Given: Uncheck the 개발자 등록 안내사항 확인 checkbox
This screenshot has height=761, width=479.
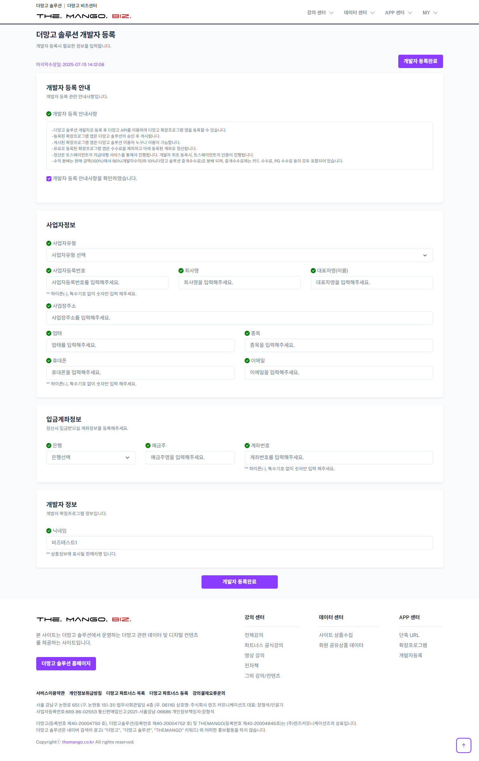Looking at the screenshot, I should pos(49,179).
